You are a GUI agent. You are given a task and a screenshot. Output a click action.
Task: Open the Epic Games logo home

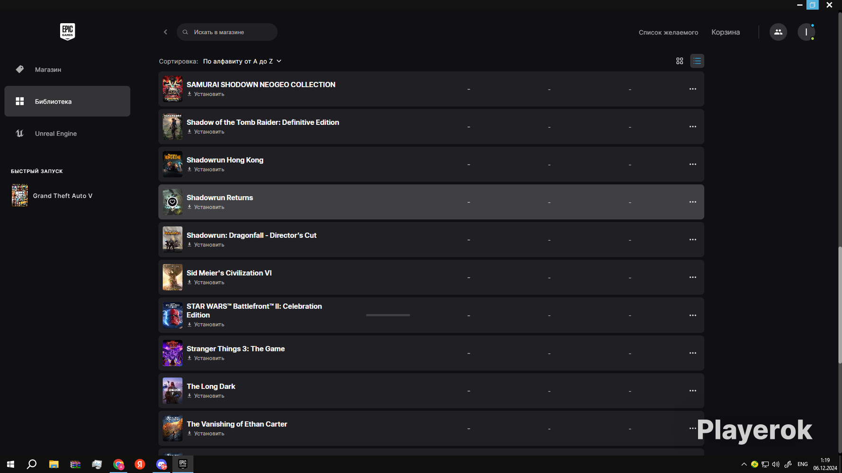(x=67, y=32)
